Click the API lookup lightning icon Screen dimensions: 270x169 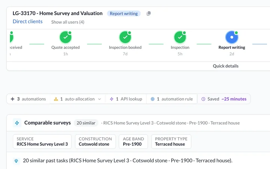point(112,99)
